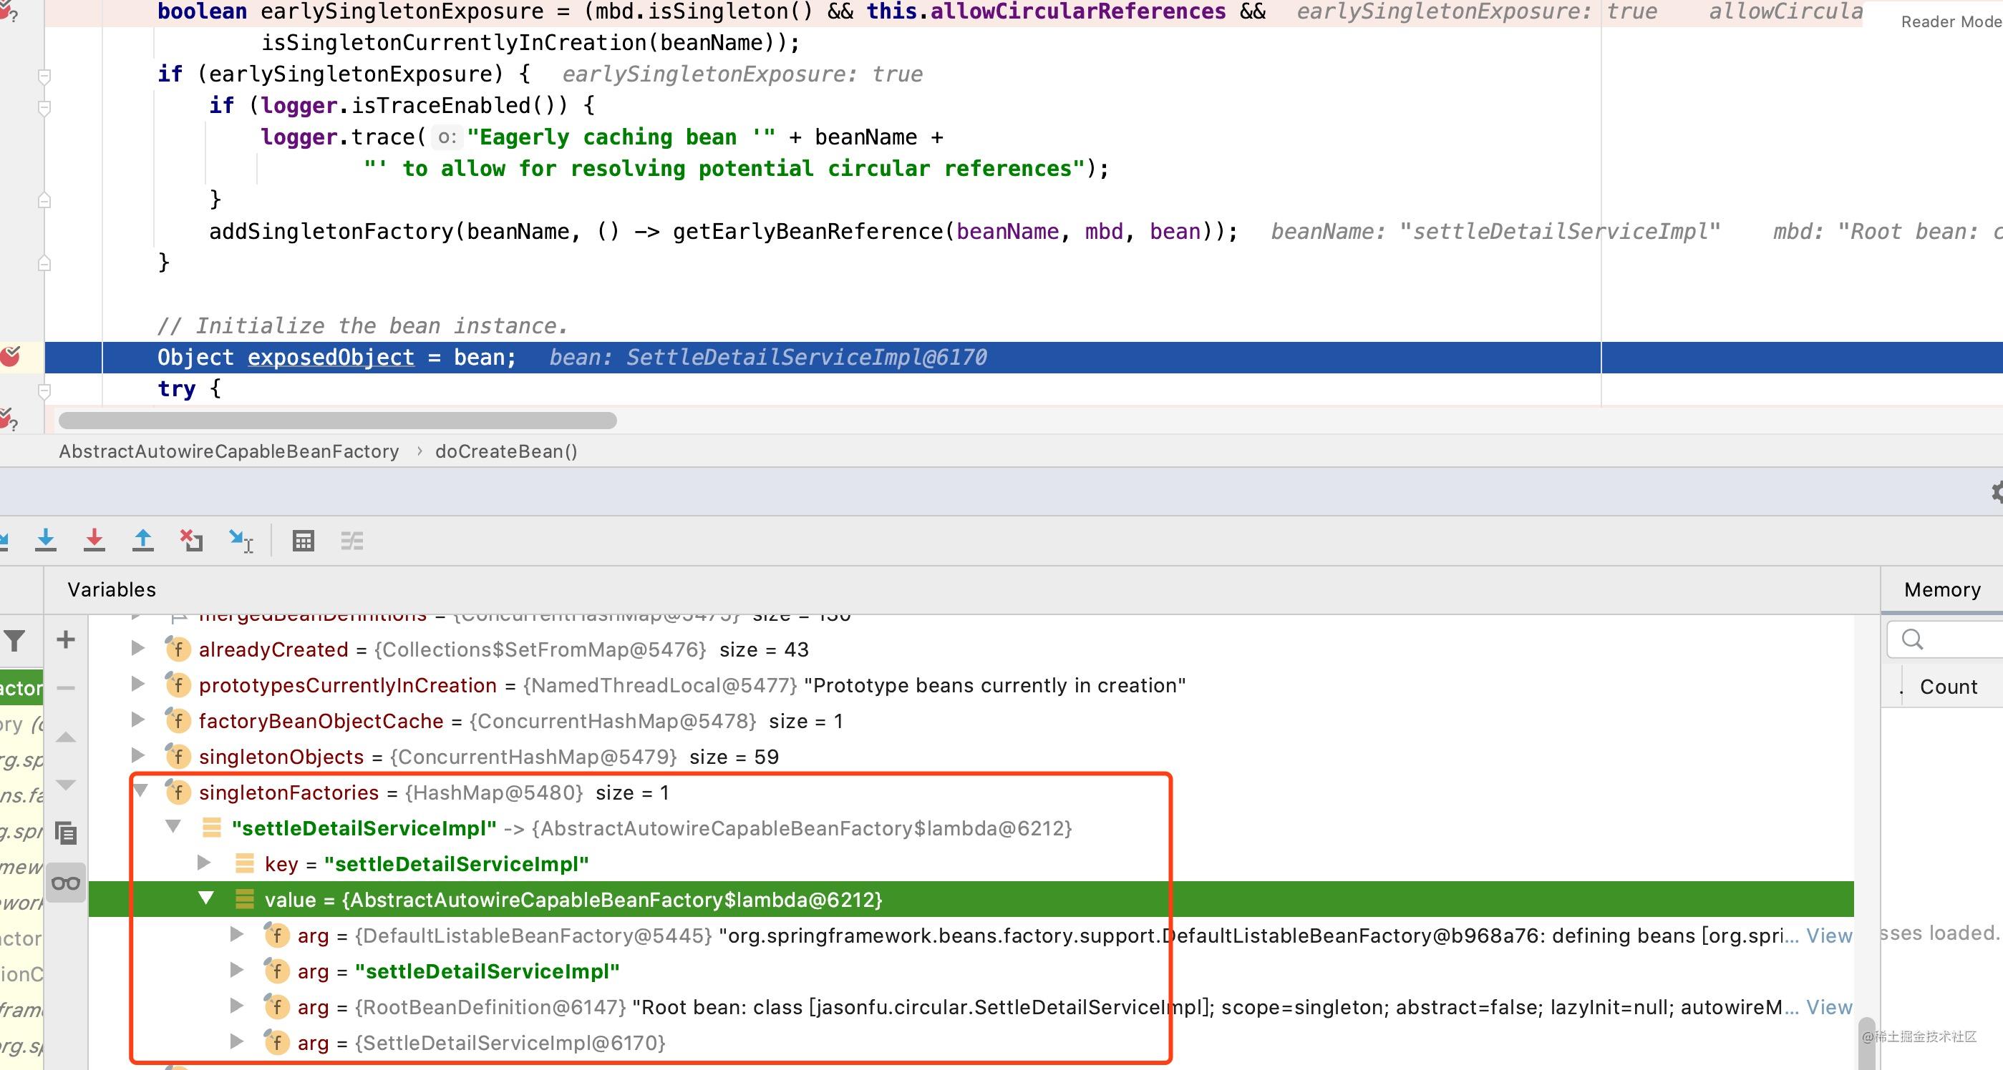Screen dimensions: 2003x1070
Task: Click the map entry icon beside key row
Action: [x=244, y=863]
